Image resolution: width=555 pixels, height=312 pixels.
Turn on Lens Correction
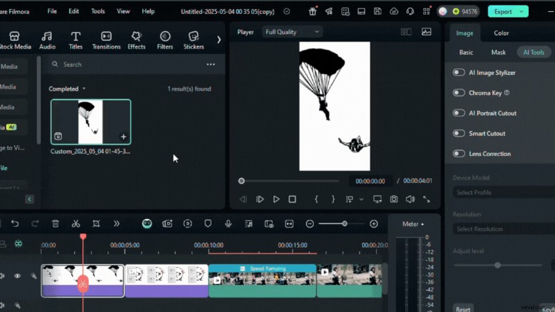tap(459, 153)
